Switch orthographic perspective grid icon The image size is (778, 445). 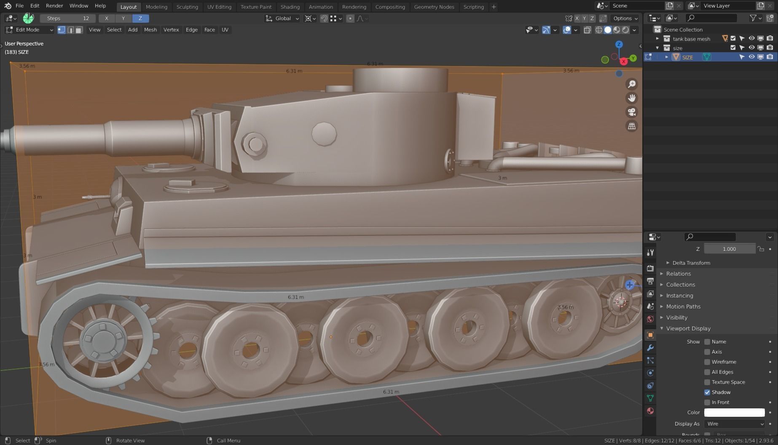631,126
